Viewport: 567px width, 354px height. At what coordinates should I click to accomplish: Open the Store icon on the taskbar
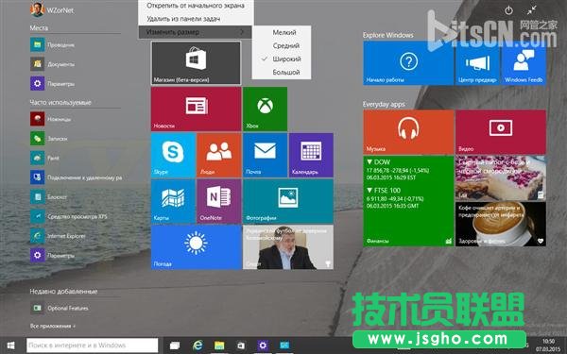point(241,346)
